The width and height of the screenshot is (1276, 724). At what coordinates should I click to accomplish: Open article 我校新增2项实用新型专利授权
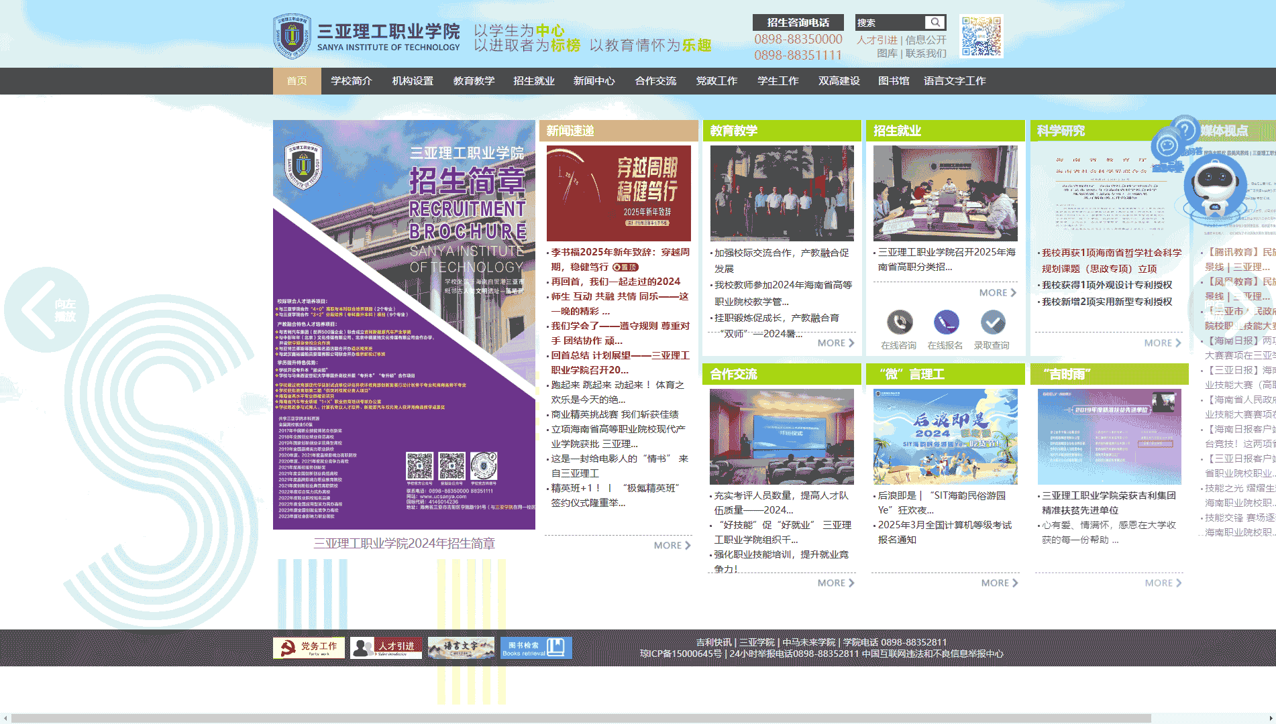1107,302
